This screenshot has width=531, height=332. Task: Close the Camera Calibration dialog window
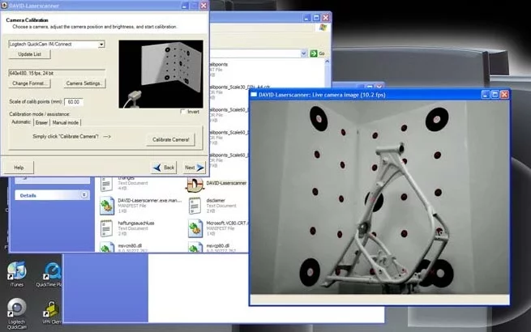(203, 6)
